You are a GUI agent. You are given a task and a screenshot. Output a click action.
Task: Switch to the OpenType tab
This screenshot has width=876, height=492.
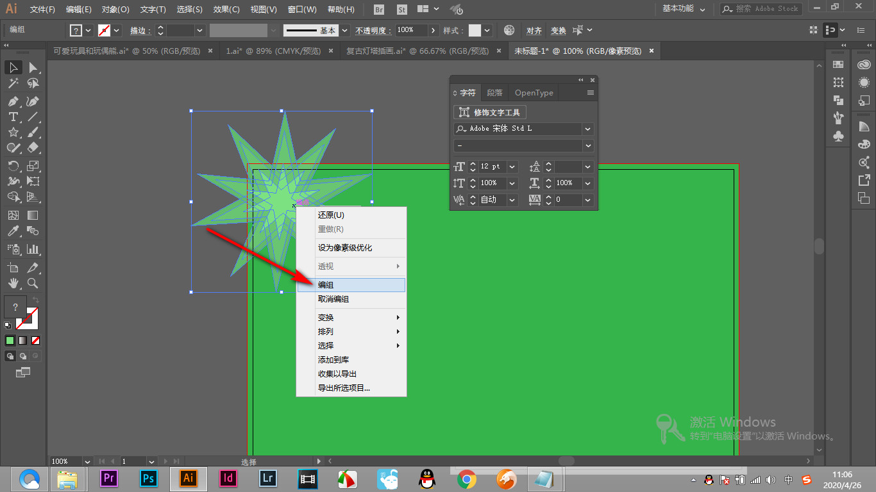[534, 93]
